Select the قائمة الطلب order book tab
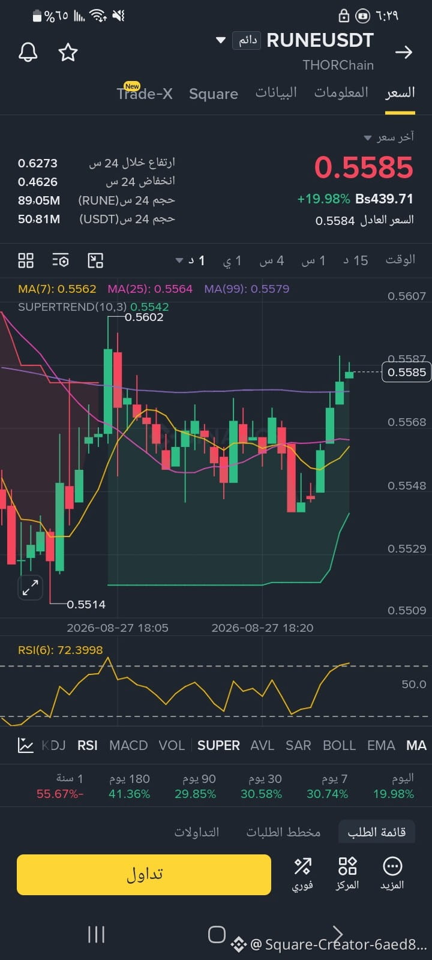This screenshot has width=432, height=960. 377,832
